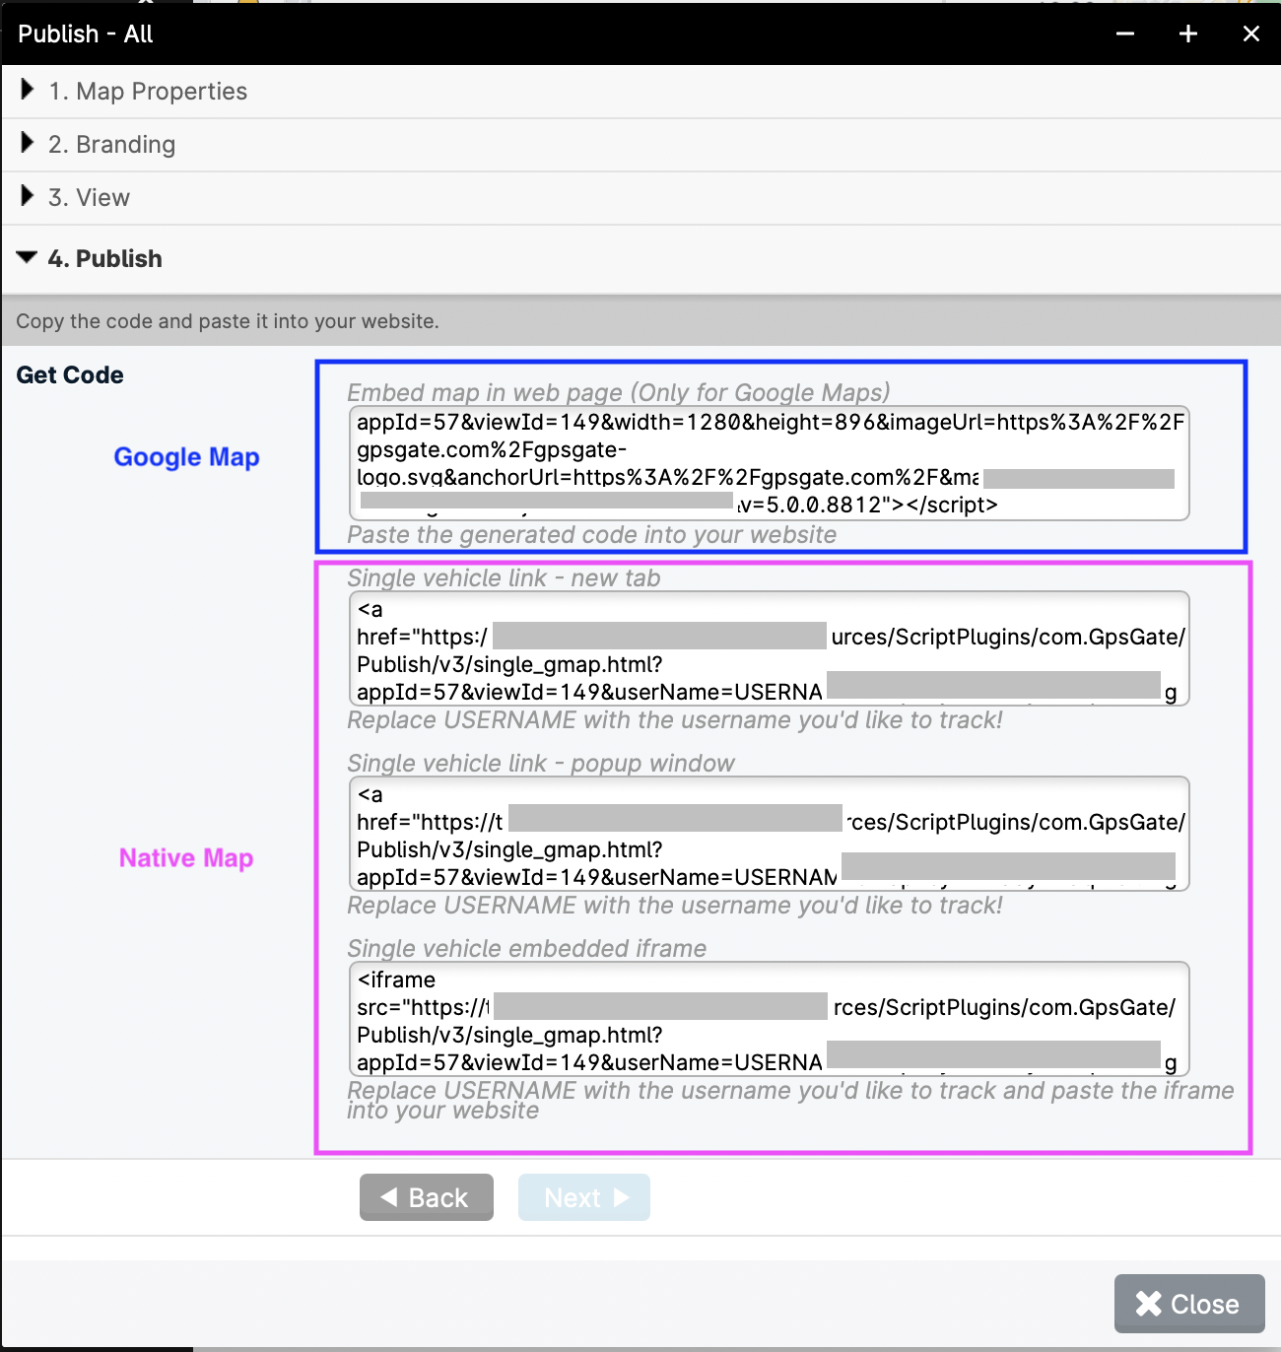This screenshot has width=1281, height=1352.
Task: Click the Get Code heading
Action: (x=70, y=375)
